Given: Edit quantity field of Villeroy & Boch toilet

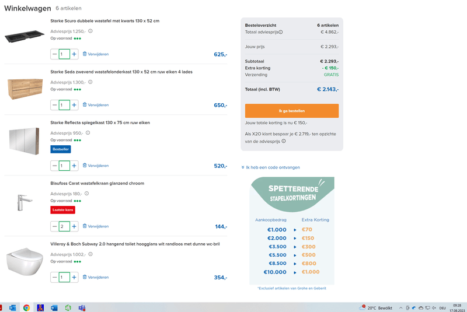Looking at the screenshot, I should [64, 277].
